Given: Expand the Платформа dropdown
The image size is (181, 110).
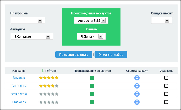Looking at the screenshot, I should coord(28,20).
